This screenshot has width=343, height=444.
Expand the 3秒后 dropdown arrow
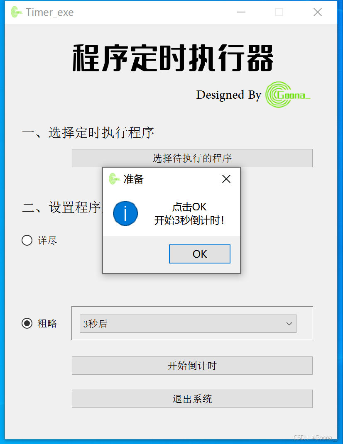(x=289, y=324)
